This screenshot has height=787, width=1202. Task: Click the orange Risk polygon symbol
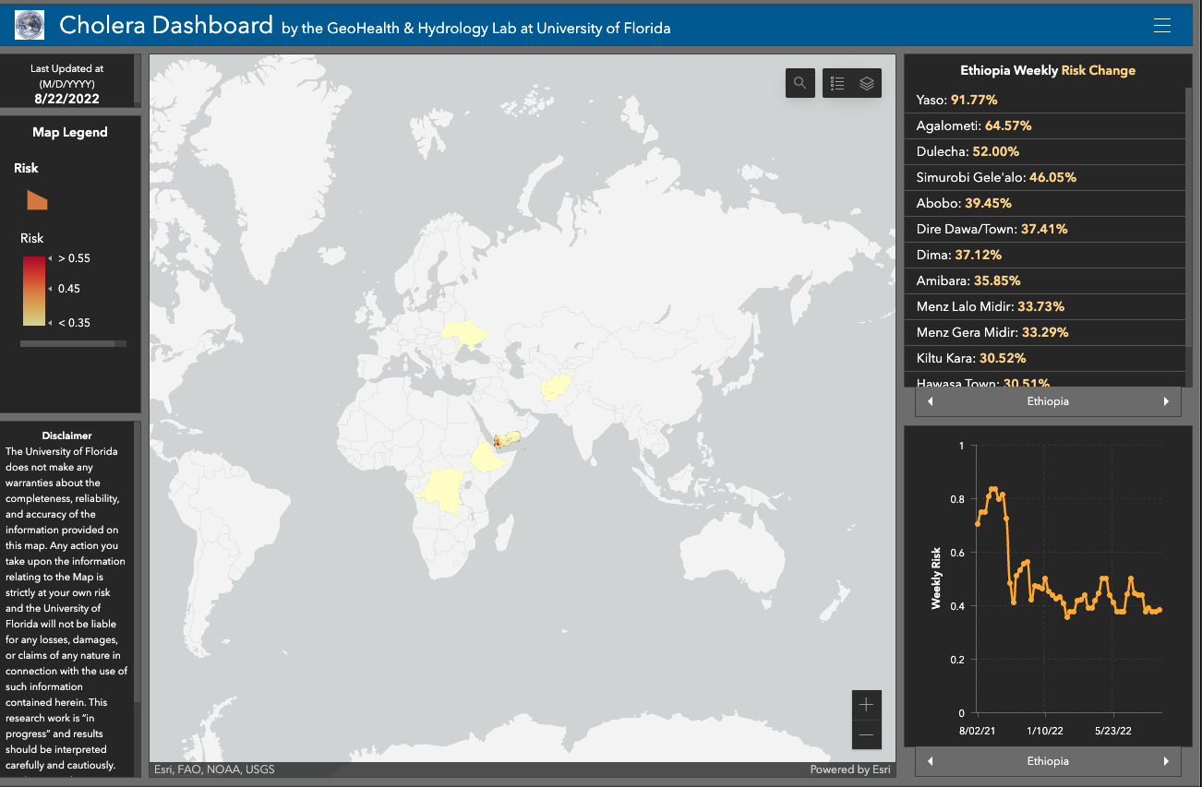click(37, 199)
